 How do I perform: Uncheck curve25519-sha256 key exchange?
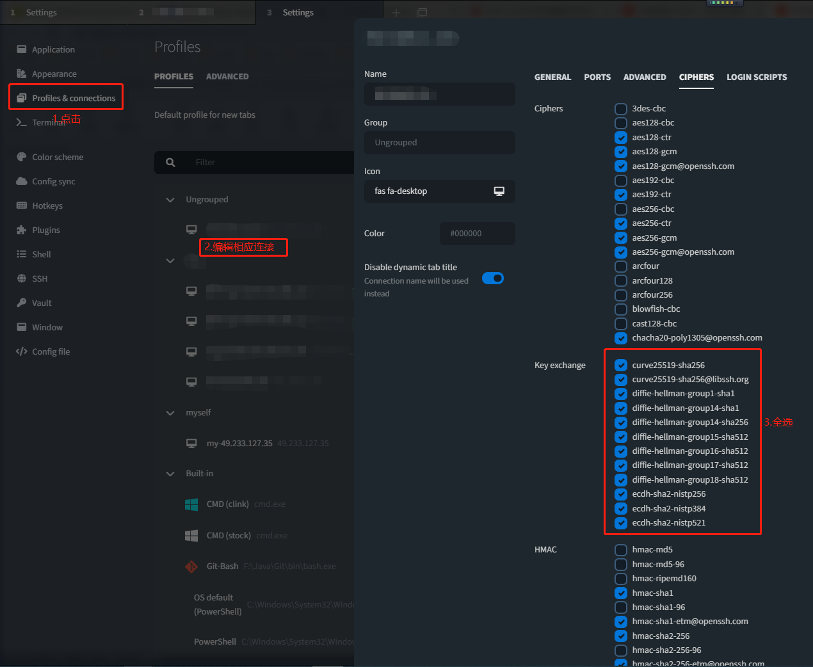[621, 366]
